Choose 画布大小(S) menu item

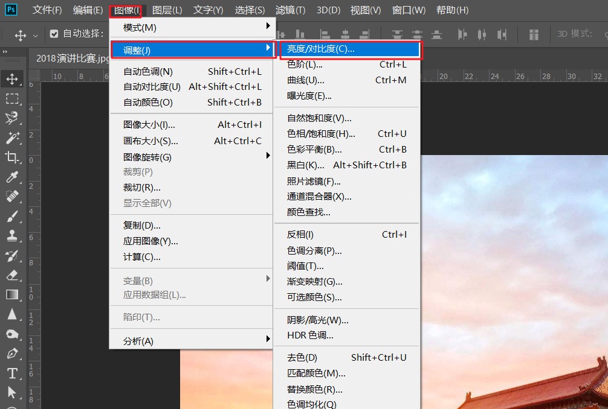point(192,141)
